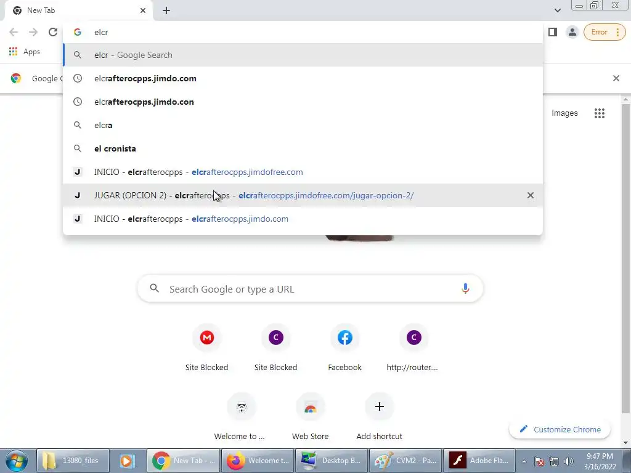This screenshot has width=631, height=473.
Task: Open the media player taskbar icon
Action: [127, 461]
